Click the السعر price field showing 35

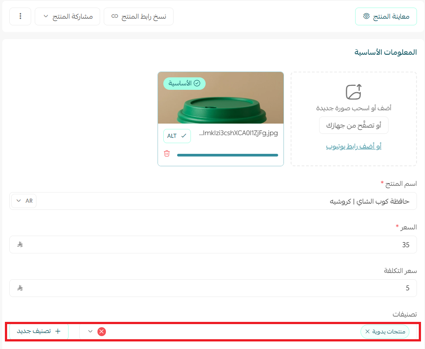223,245
